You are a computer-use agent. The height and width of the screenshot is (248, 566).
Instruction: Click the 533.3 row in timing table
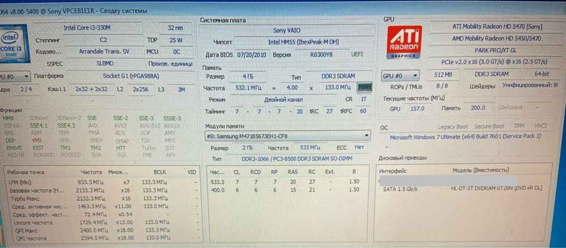pyautogui.click(x=287, y=182)
